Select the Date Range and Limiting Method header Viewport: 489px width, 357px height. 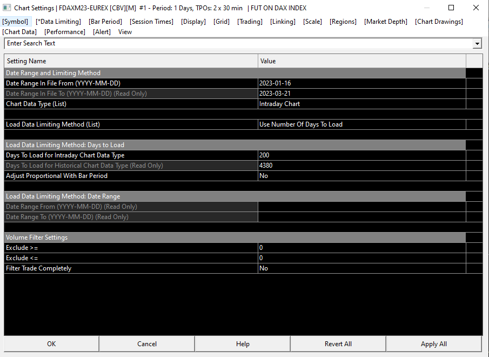click(235, 73)
